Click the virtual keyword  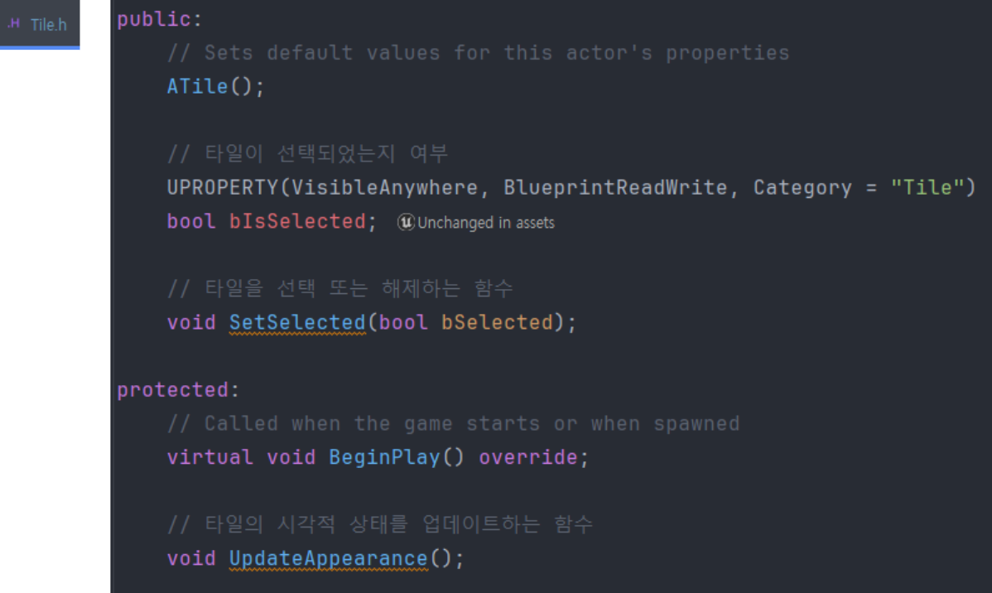210,457
